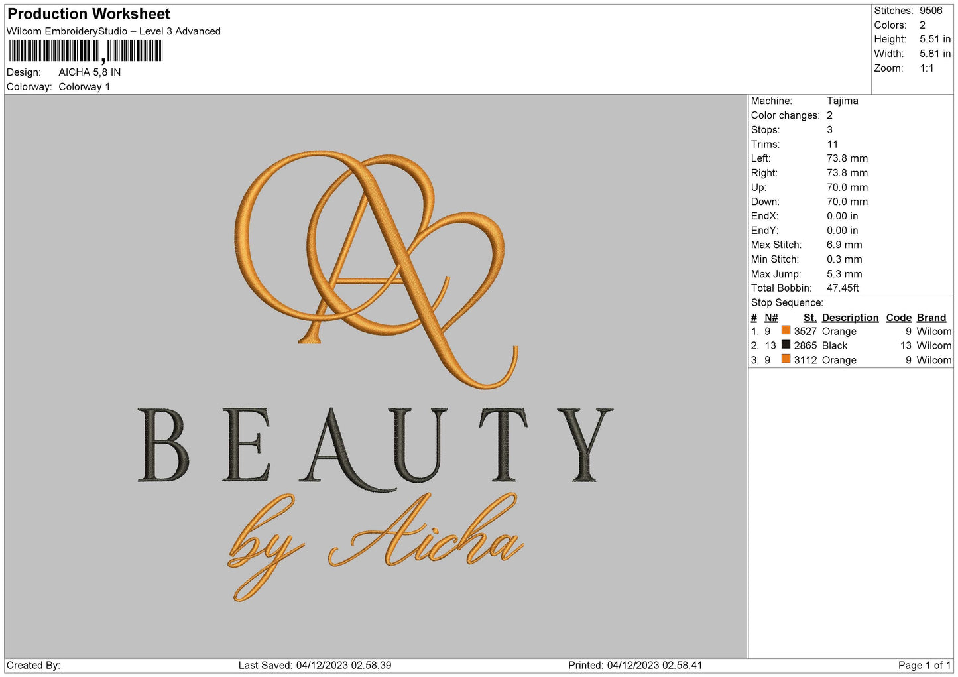Click the 'St.' column header
The image size is (958, 677).
tap(809, 318)
